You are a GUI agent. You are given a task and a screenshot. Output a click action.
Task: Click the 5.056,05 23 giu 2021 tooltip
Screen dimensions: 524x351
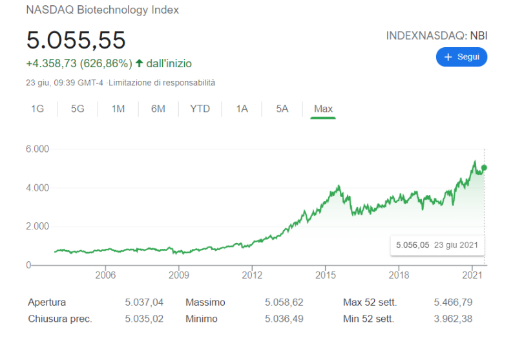point(437,246)
